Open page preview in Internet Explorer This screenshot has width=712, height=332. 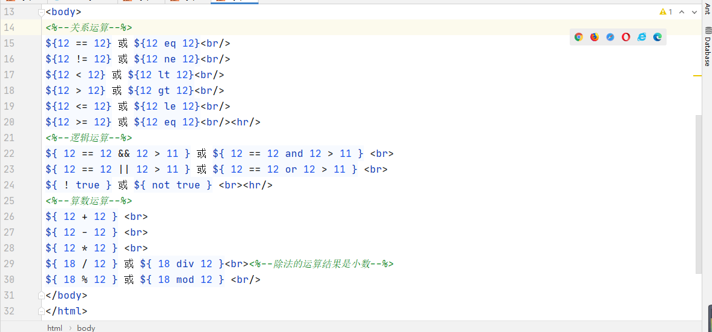pos(642,37)
